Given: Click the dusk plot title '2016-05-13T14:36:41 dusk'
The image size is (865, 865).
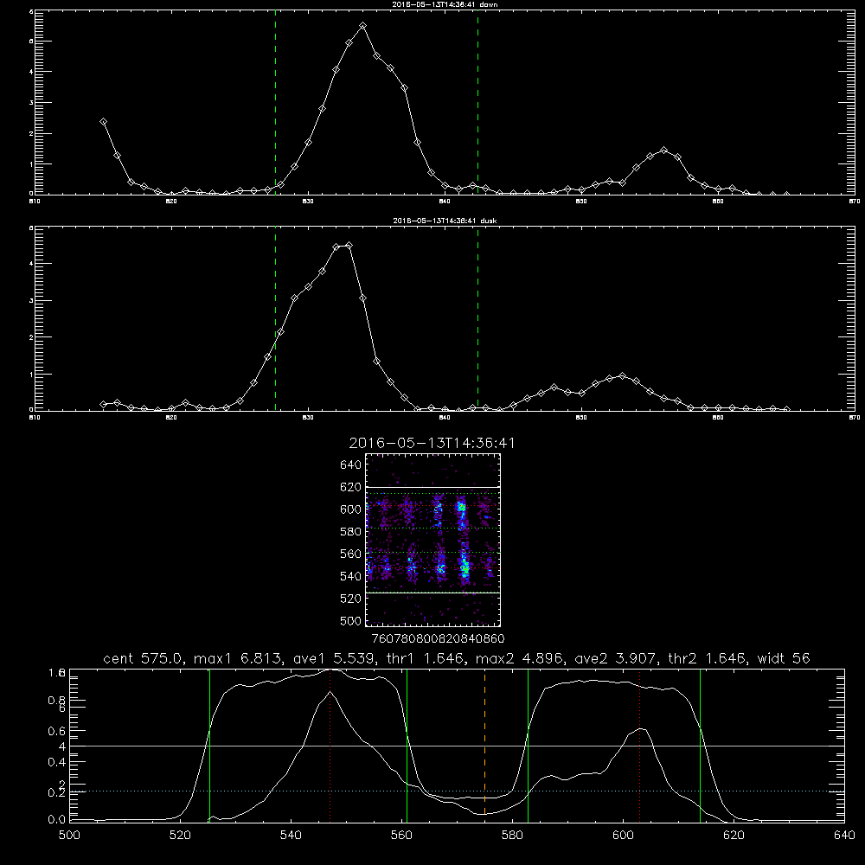Looking at the screenshot, I should click(x=445, y=221).
